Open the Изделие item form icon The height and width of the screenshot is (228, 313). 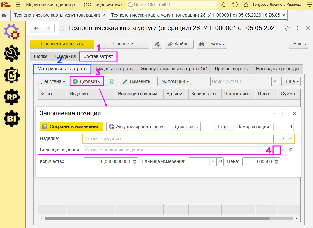pos(291,139)
